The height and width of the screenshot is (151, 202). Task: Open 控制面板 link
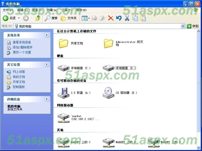click(19, 87)
